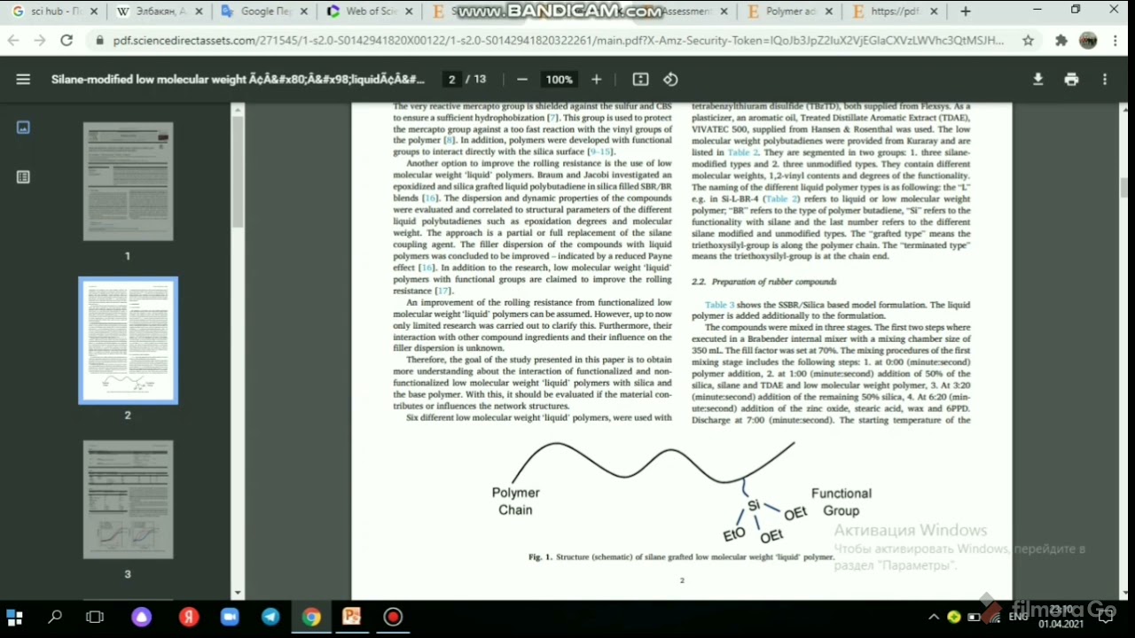Rotate the document counterclockwise
The height and width of the screenshot is (638, 1135).
tap(670, 79)
